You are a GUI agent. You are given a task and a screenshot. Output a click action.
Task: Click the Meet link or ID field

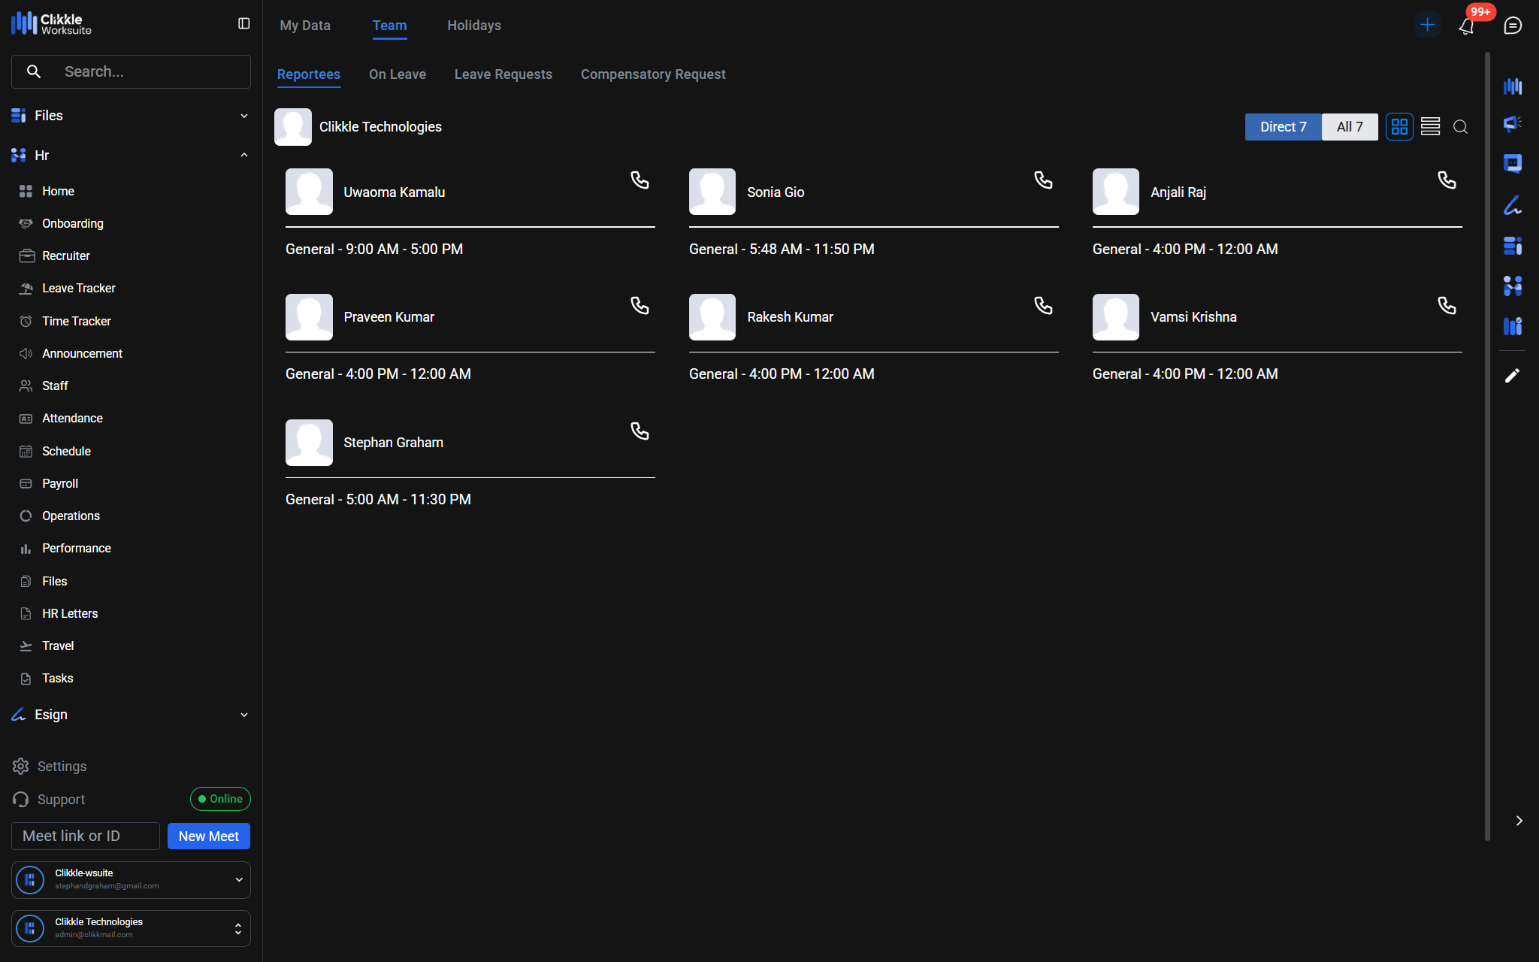point(86,836)
